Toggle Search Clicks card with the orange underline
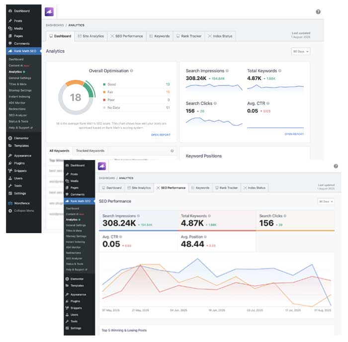This screenshot has width=348, height=342. [296, 220]
